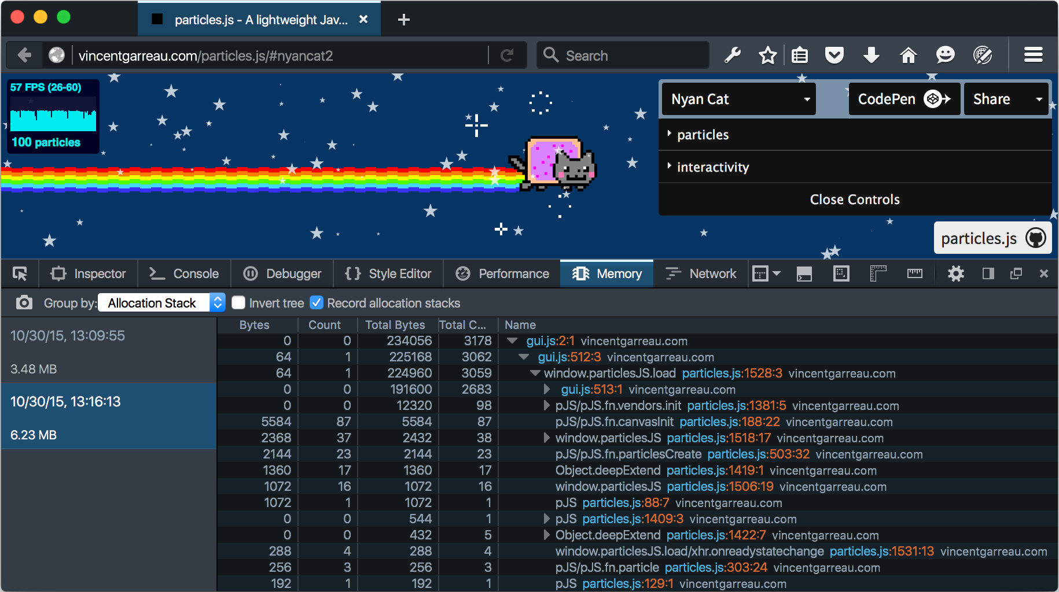Open the Network tab
The height and width of the screenshot is (592, 1059).
(x=701, y=273)
